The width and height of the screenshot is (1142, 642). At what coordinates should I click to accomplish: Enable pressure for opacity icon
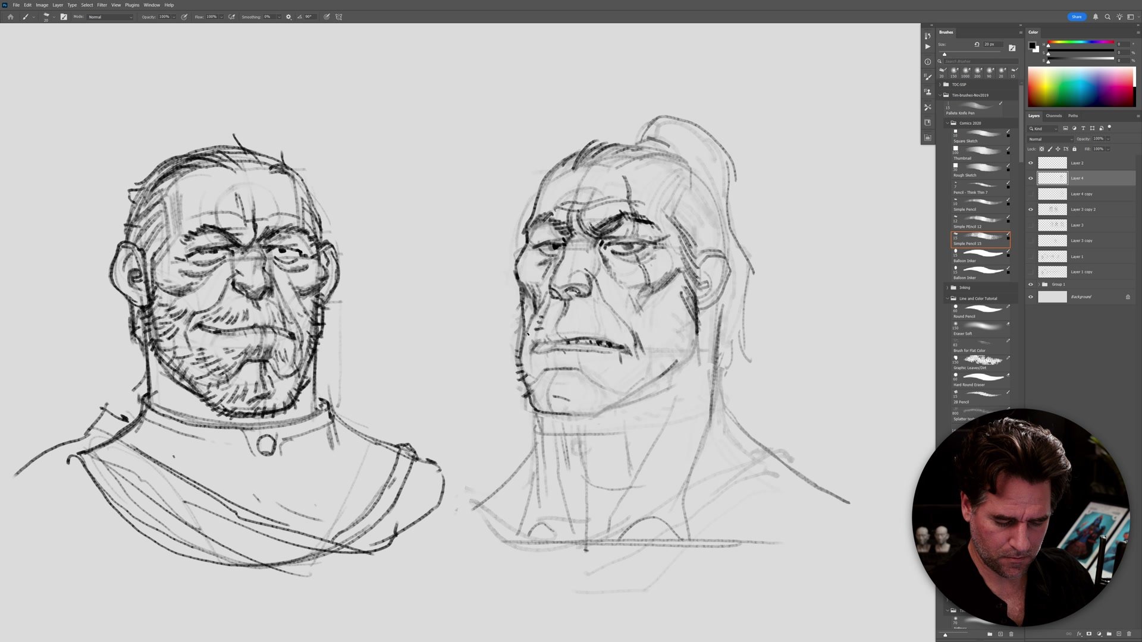click(x=184, y=17)
